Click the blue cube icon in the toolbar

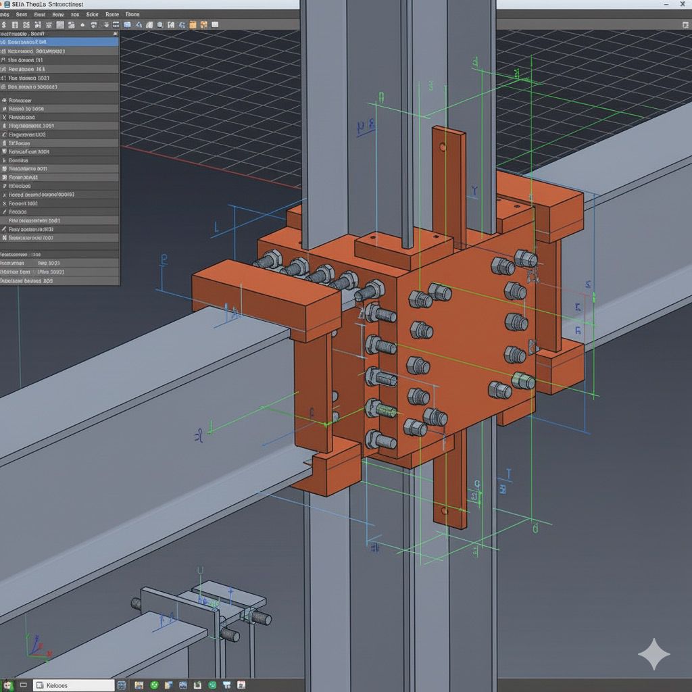coord(127,24)
